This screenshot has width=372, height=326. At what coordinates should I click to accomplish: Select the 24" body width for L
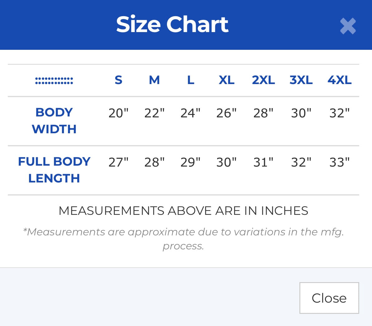pos(190,113)
